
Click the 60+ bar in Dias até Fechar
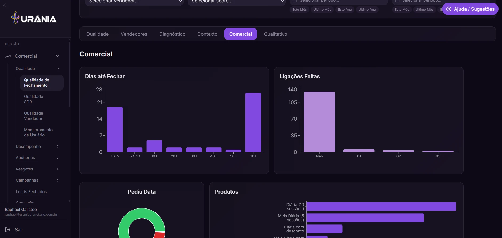(253, 122)
